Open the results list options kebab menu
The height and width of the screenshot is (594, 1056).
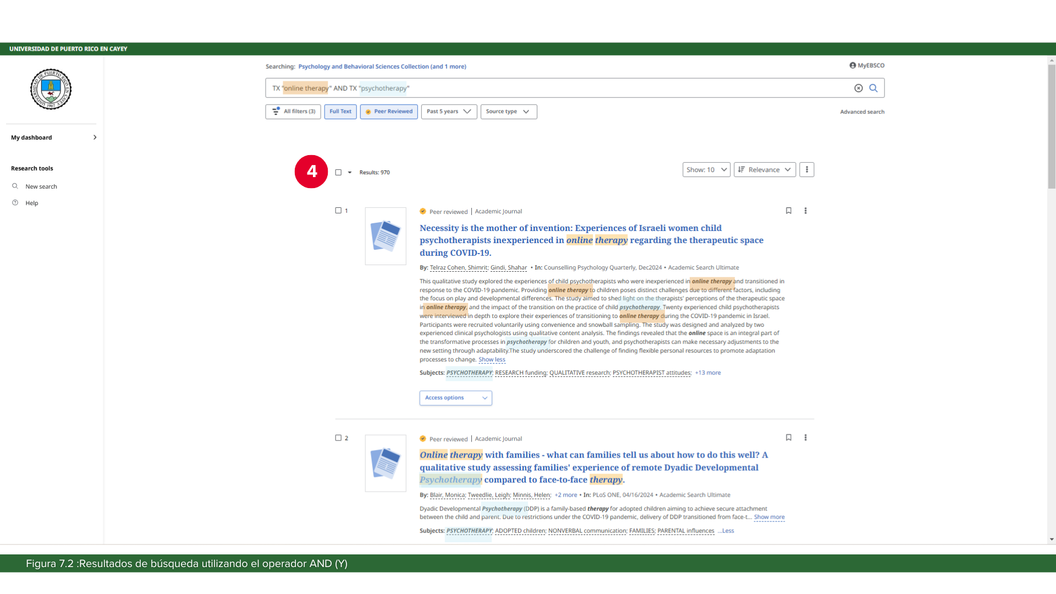(x=806, y=170)
